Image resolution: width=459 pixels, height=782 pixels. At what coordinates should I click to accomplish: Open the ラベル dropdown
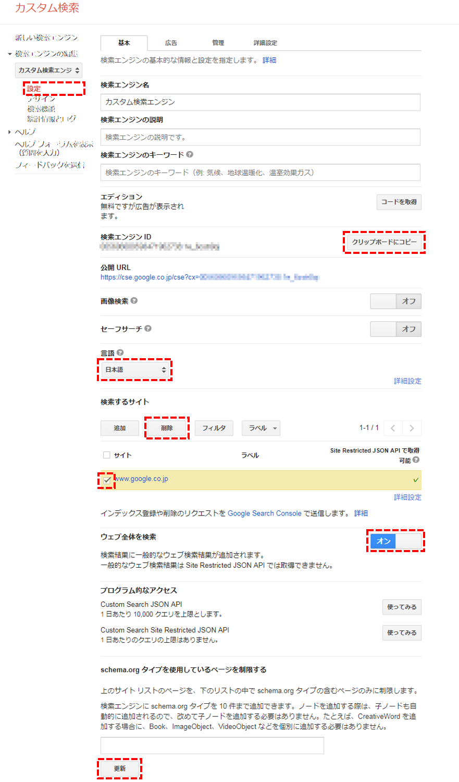[260, 428]
